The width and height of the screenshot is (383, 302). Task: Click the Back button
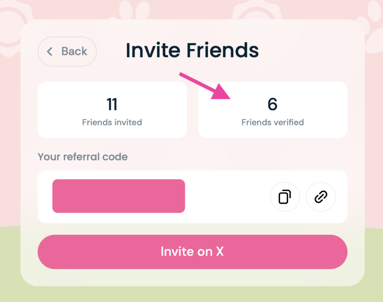[67, 52]
